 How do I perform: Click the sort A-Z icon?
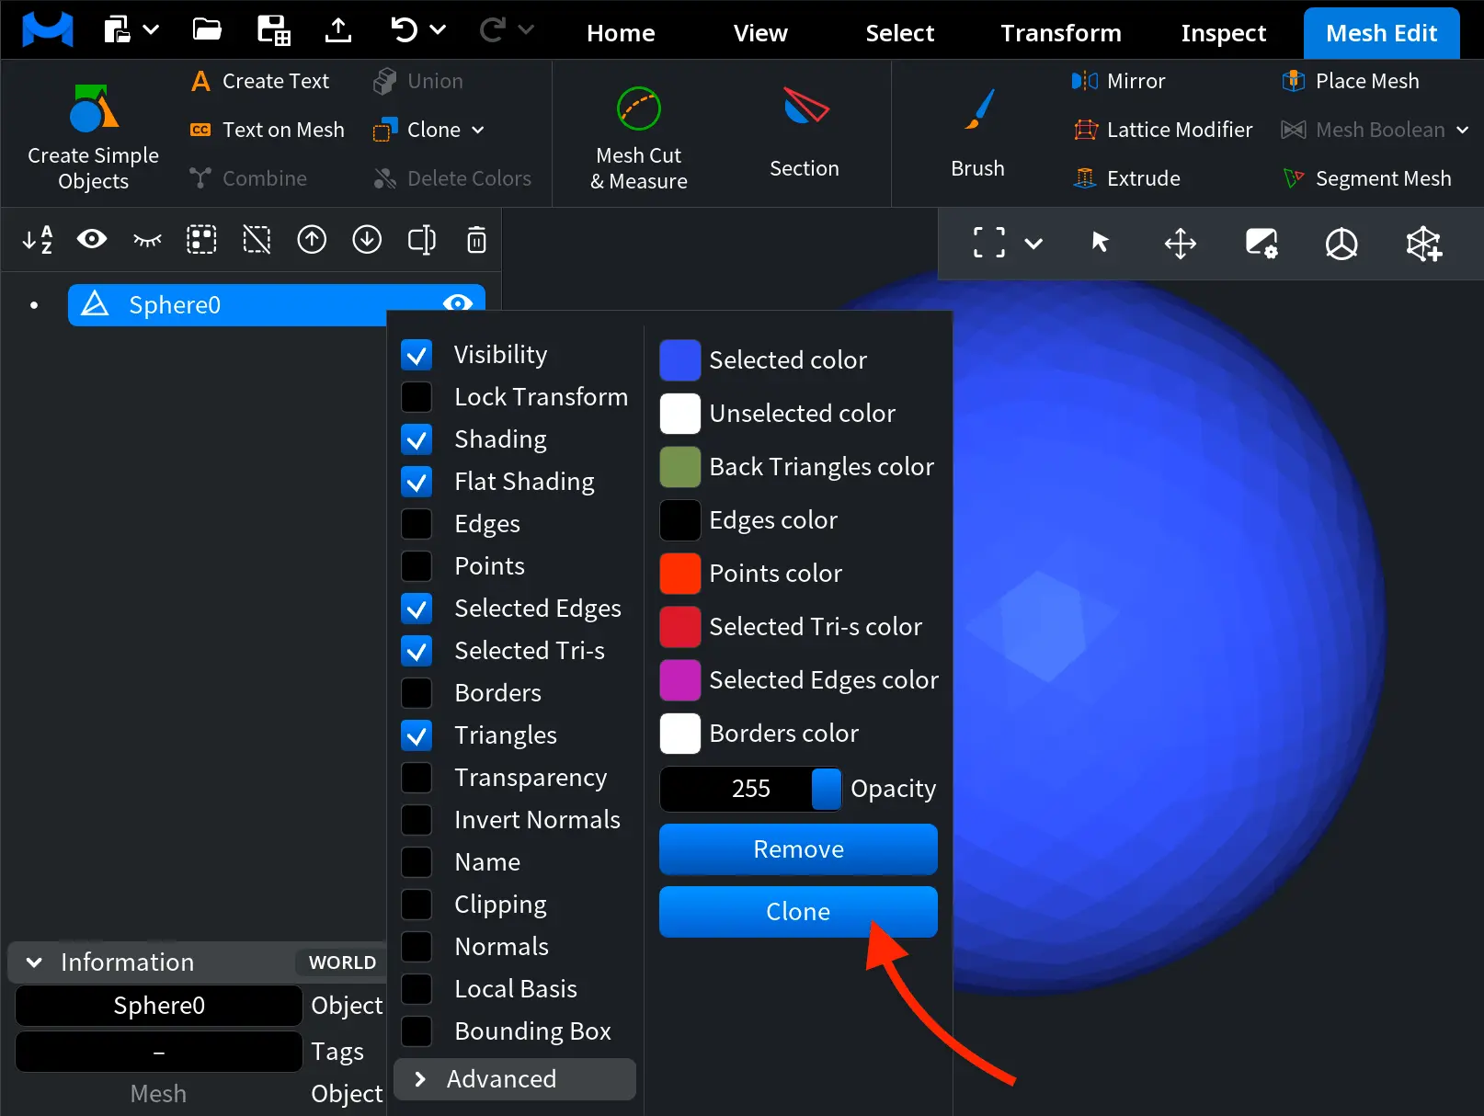click(x=38, y=241)
